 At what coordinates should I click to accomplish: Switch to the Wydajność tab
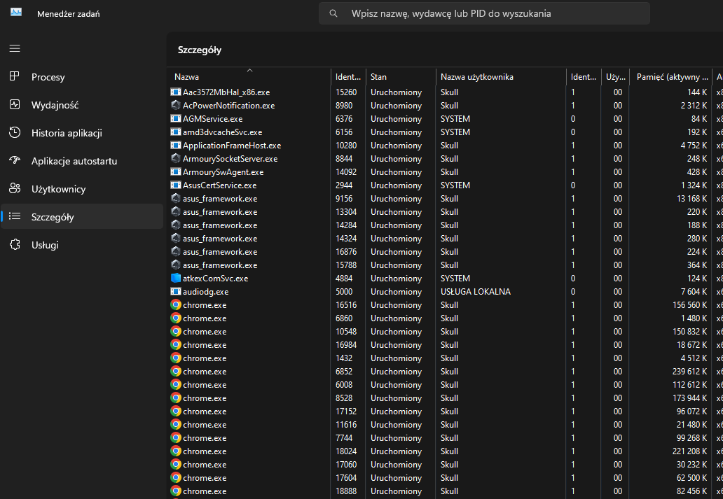(82, 105)
